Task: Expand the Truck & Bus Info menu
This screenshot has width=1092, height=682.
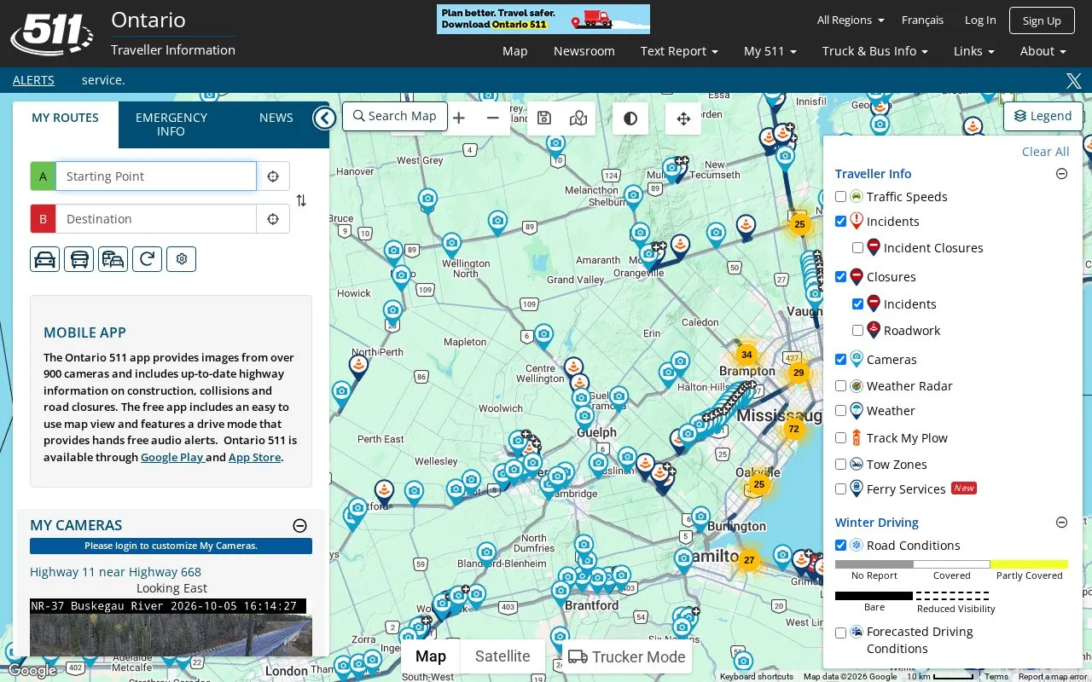Action: [x=875, y=51]
